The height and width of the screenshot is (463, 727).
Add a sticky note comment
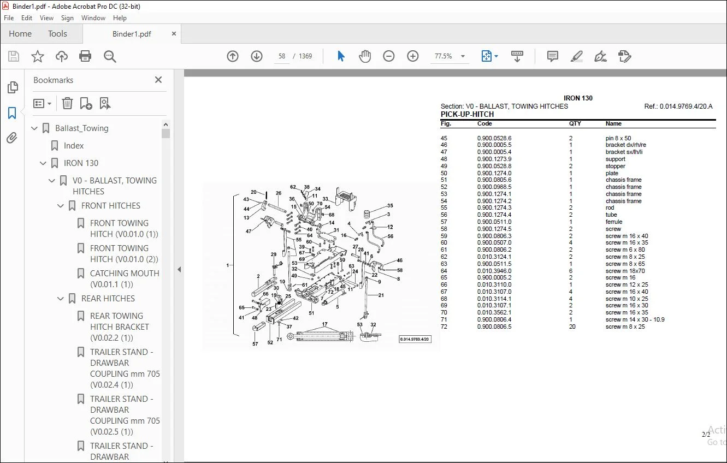pyautogui.click(x=553, y=56)
